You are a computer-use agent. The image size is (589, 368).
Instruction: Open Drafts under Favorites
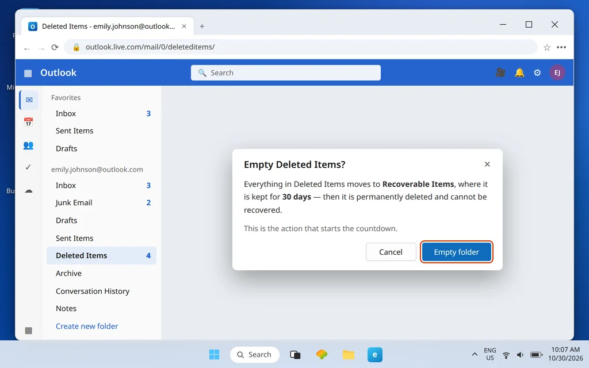point(101,148)
